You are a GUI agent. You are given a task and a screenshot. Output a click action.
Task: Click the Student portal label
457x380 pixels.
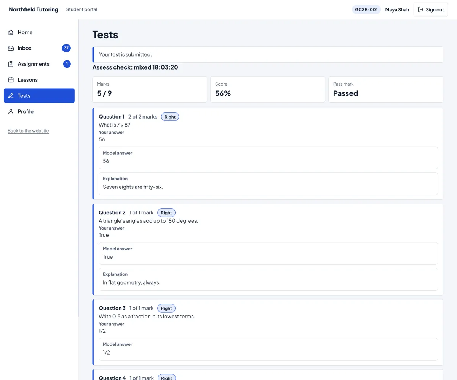pos(81,9)
